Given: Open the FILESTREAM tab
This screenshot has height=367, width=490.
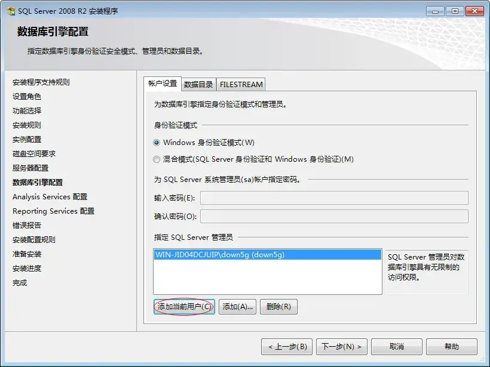Looking at the screenshot, I should pos(241,85).
